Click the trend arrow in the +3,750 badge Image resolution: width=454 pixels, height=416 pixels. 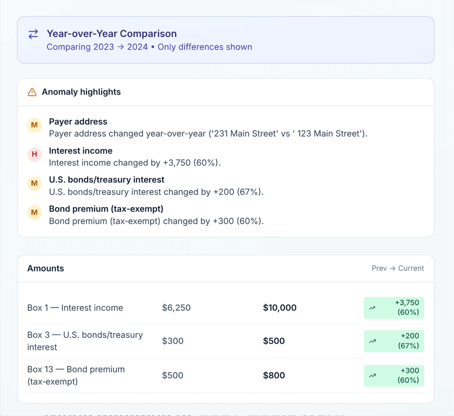(x=372, y=308)
